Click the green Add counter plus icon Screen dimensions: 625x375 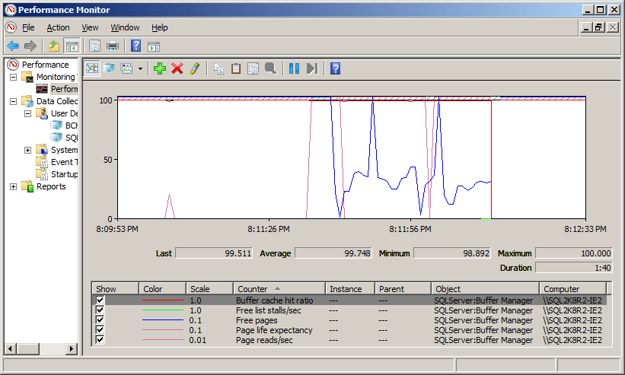[159, 68]
